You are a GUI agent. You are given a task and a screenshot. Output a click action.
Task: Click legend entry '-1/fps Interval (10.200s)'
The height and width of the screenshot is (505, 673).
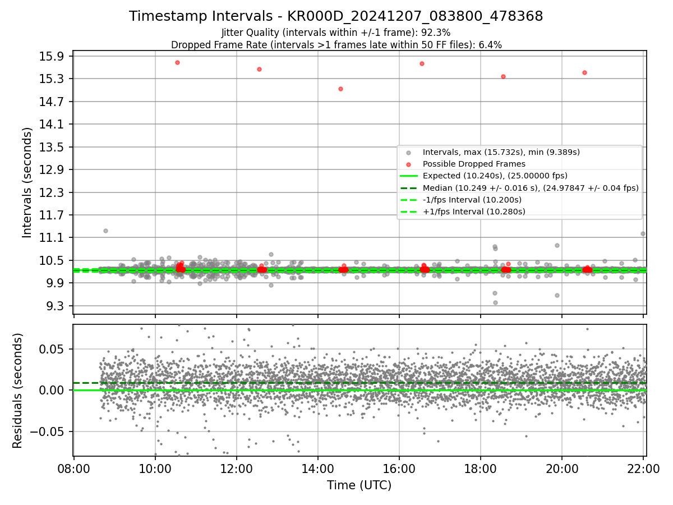pos(472,200)
